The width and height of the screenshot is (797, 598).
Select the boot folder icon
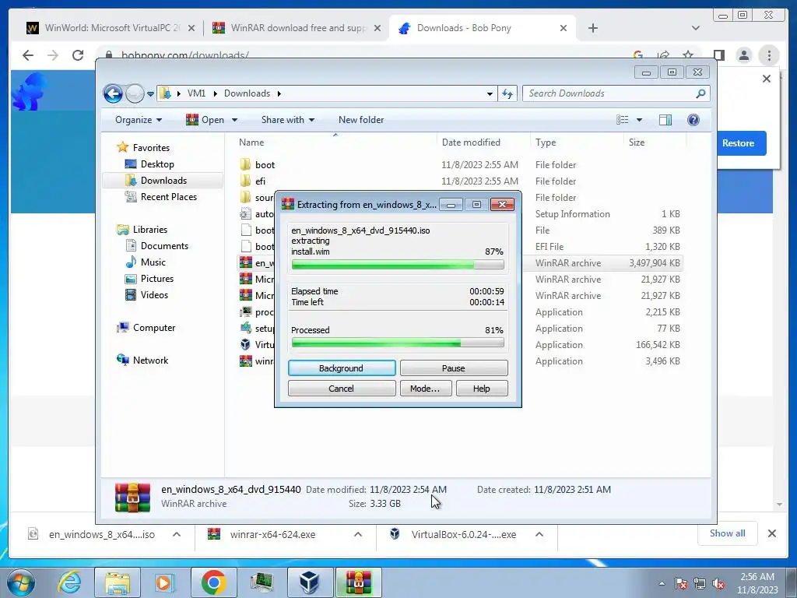pyautogui.click(x=245, y=164)
